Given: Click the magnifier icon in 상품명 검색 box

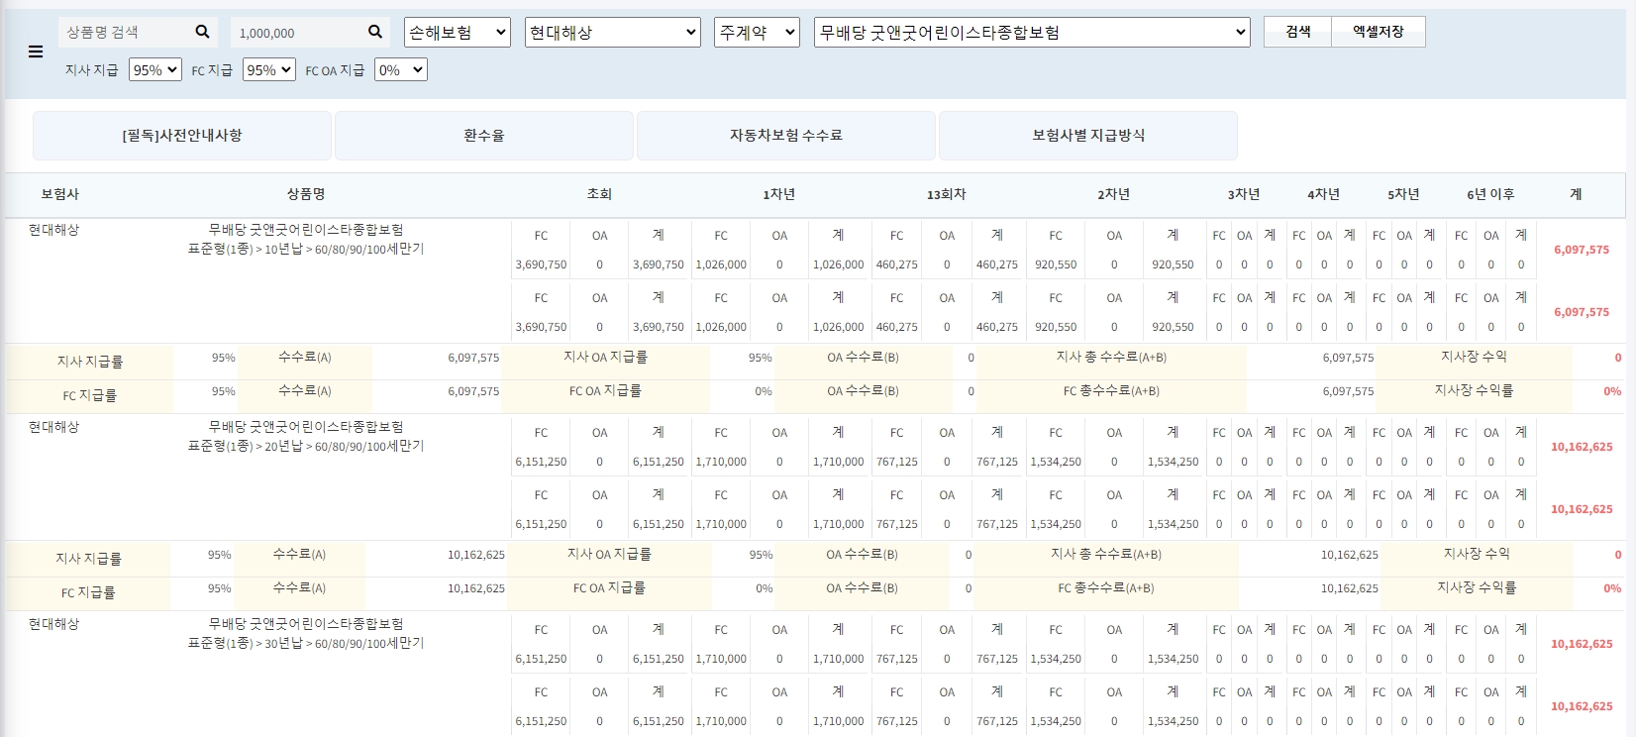Looking at the screenshot, I should click(x=202, y=32).
